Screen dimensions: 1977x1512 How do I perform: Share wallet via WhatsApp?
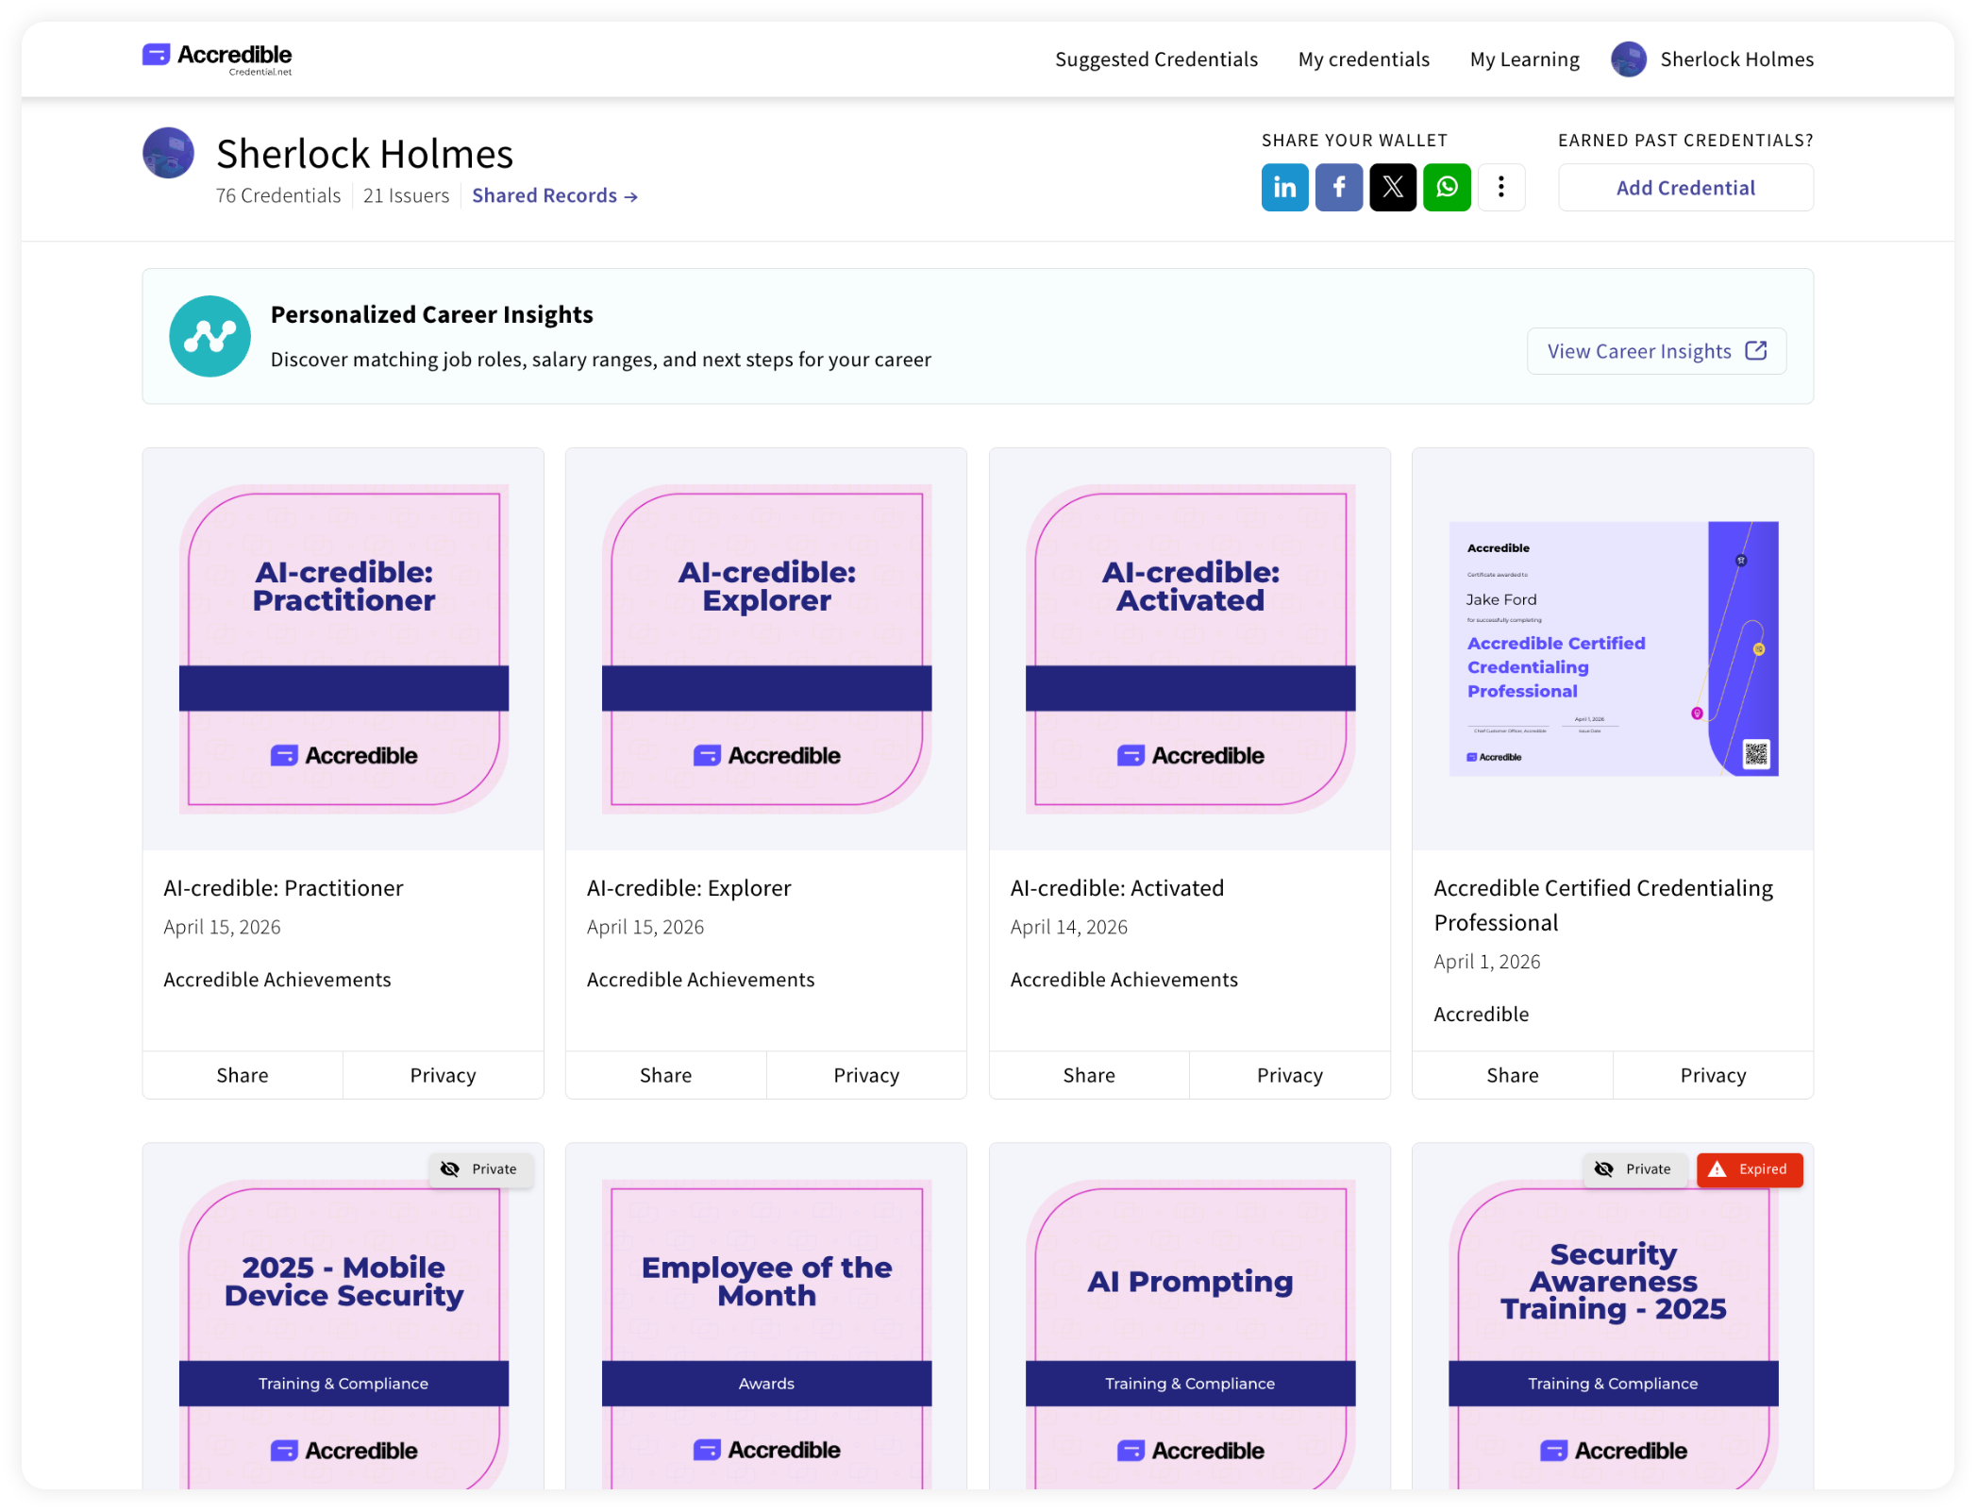tap(1447, 187)
